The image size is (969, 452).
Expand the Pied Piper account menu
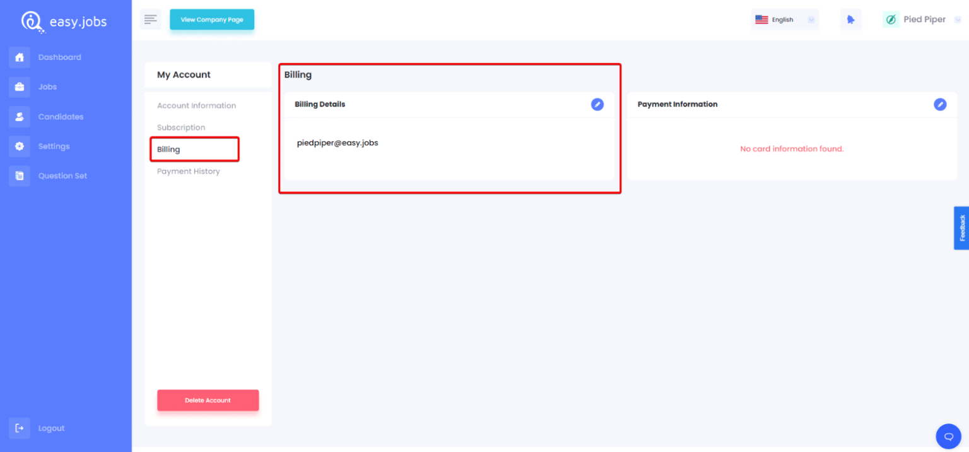click(924, 19)
